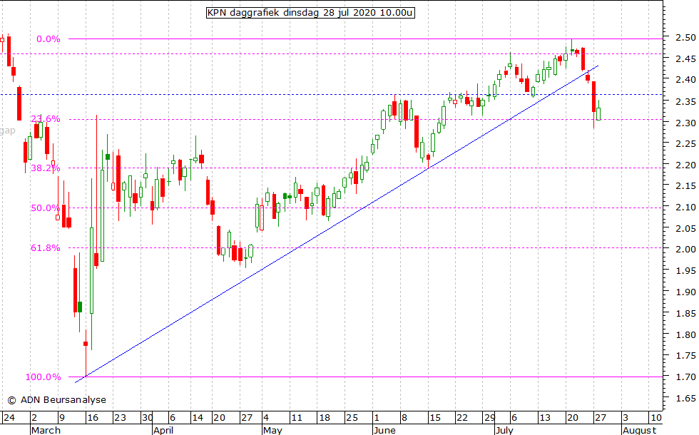The width and height of the screenshot is (699, 435).
Task: Click the date tick 23 in March
Action: click(x=120, y=418)
